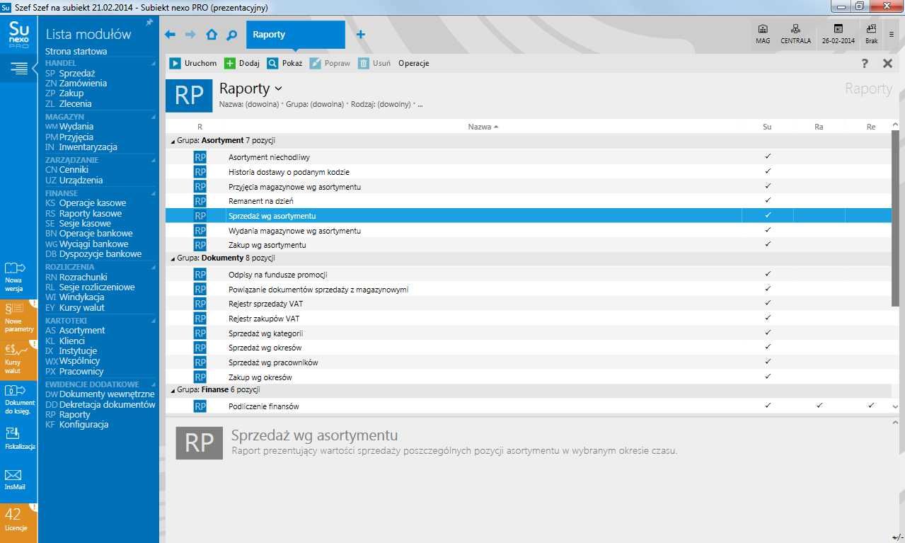
Task: Go back with the left arrow
Action: coord(170,35)
